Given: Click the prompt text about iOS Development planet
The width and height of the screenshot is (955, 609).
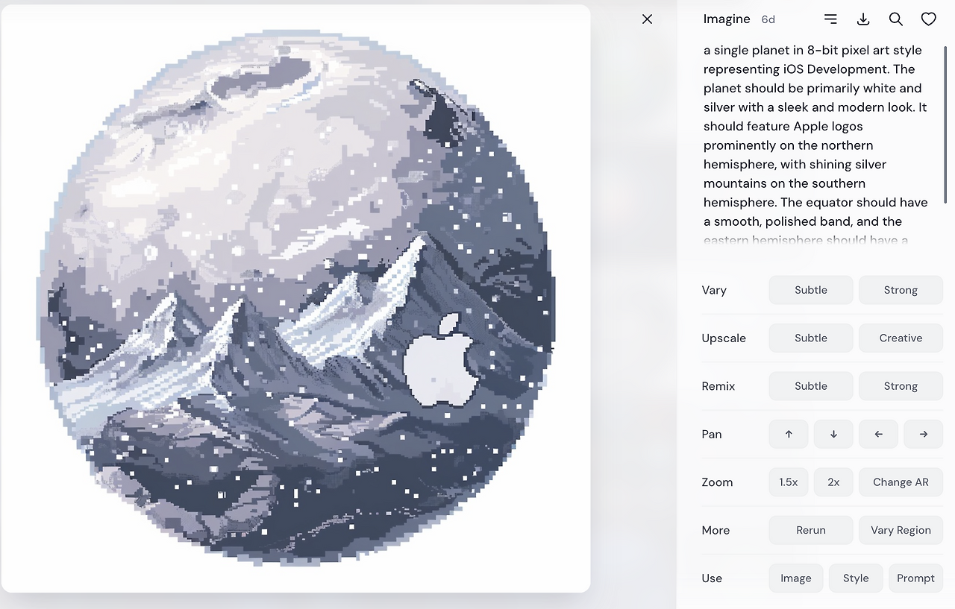Looking at the screenshot, I should coord(815,145).
